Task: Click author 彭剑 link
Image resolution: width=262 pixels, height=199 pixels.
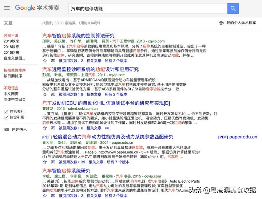Action: pos(46,75)
